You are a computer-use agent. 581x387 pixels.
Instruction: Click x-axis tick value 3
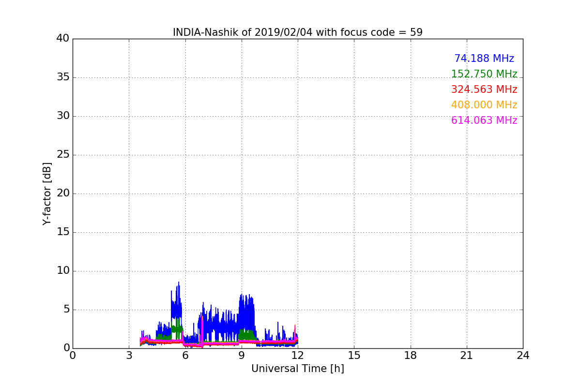pyautogui.click(x=129, y=356)
